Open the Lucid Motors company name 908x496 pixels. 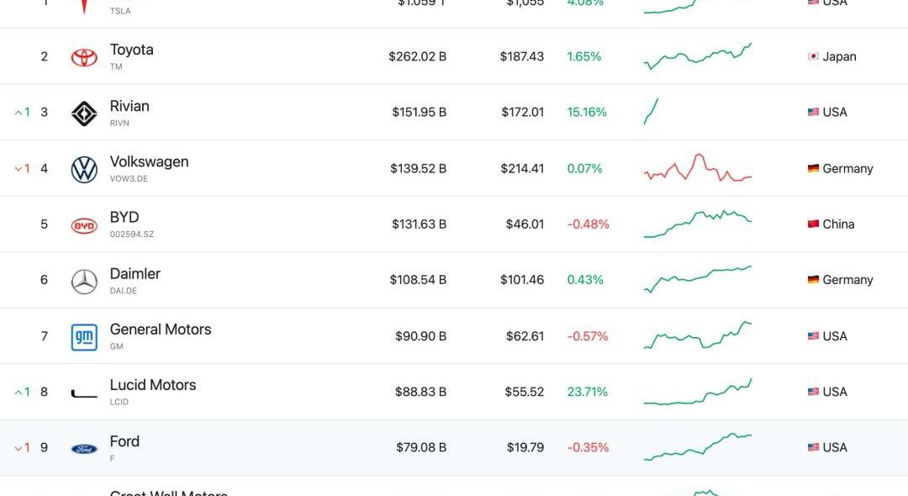coord(153,385)
